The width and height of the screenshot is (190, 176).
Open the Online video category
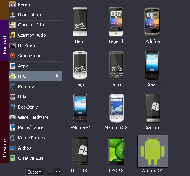36,56
